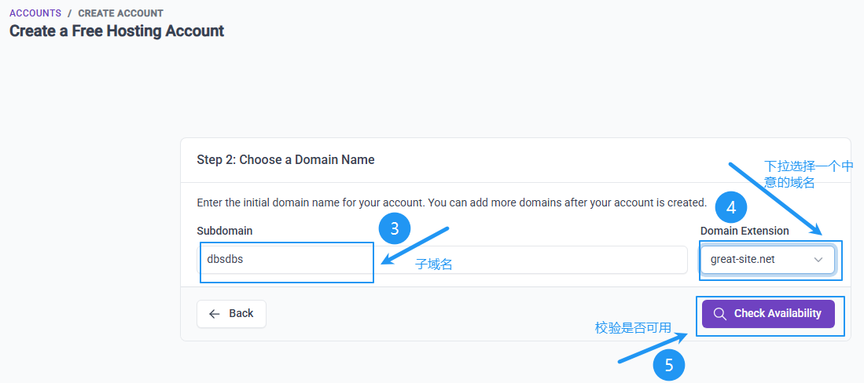The image size is (864, 383).
Task: Click the magnifier icon in Check Availability
Action: tap(719, 314)
